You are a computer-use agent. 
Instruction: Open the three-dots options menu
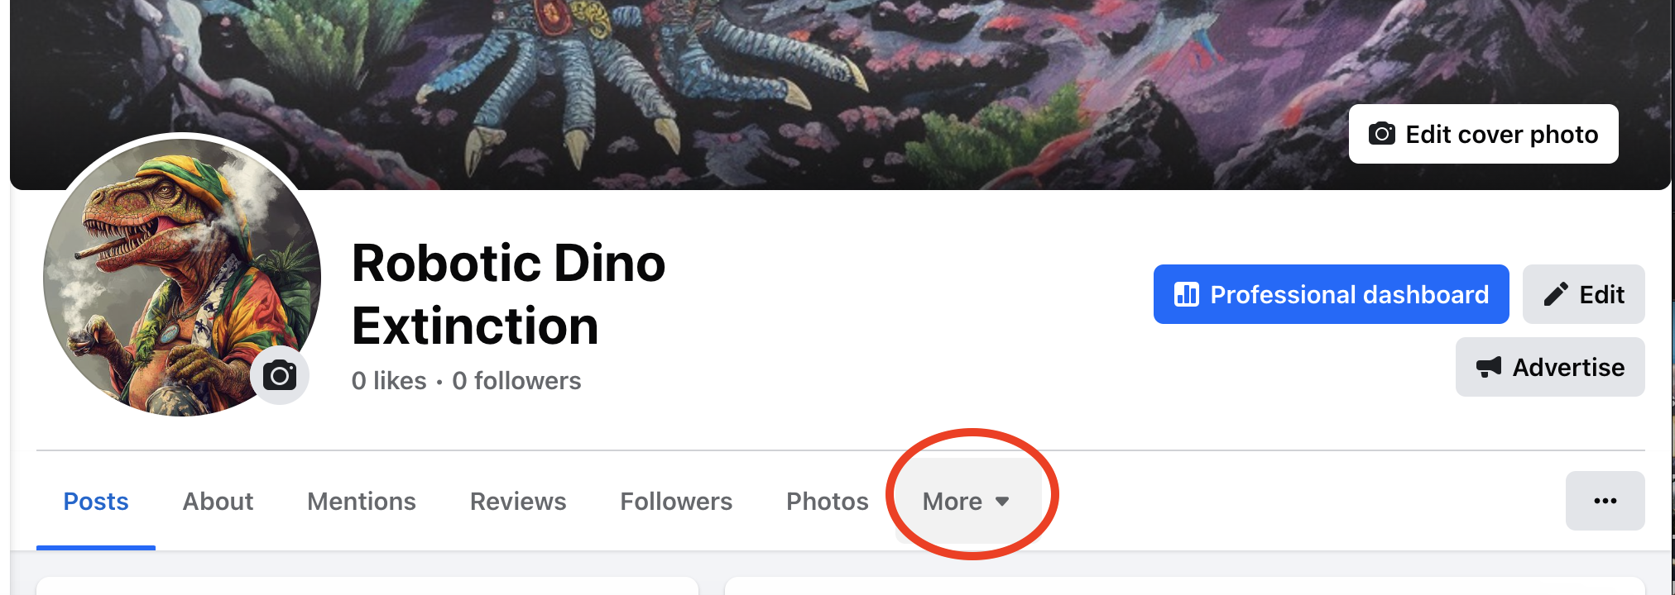click(x=1605, y=501)
